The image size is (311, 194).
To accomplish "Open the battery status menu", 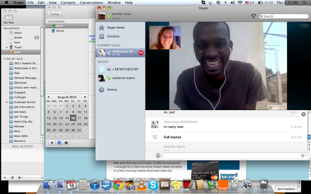I will coord(265,2).
